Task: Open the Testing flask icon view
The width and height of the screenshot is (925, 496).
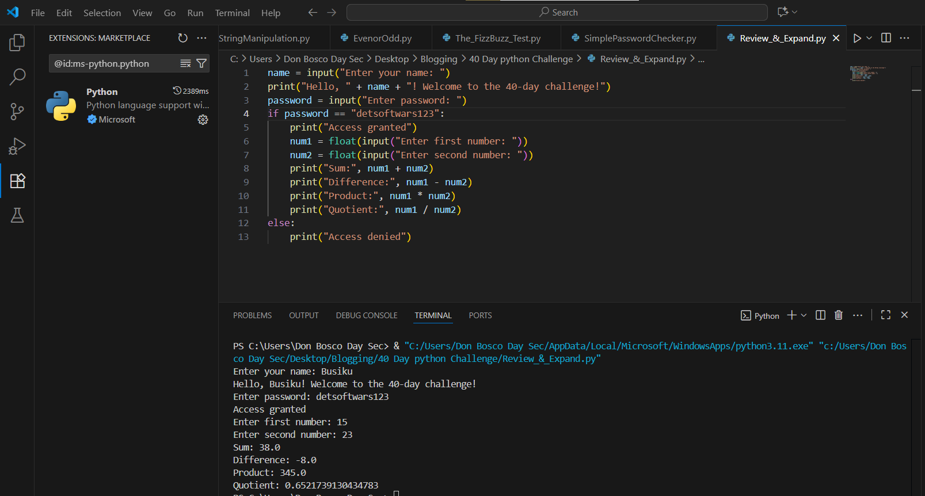Action: (x=17, y=216)
